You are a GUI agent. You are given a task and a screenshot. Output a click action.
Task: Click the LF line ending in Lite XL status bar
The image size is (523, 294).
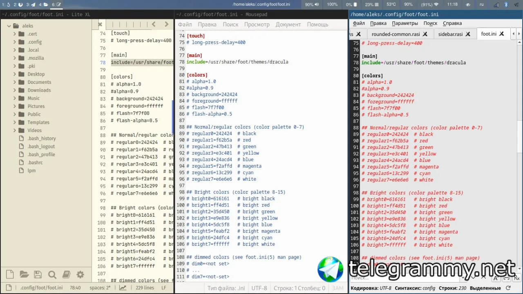[164, 287]
